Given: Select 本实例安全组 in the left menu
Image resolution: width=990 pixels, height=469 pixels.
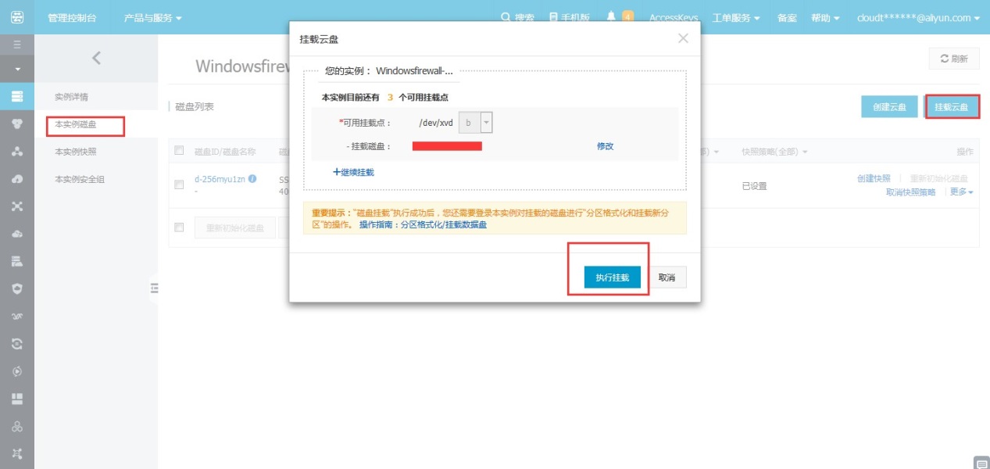Looking at the screenshot, I should (80, 179).
